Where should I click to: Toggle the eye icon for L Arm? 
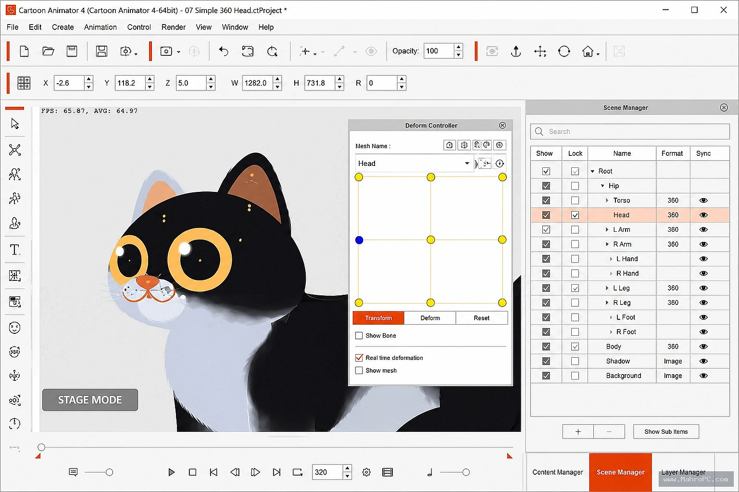tap(703, 230)
